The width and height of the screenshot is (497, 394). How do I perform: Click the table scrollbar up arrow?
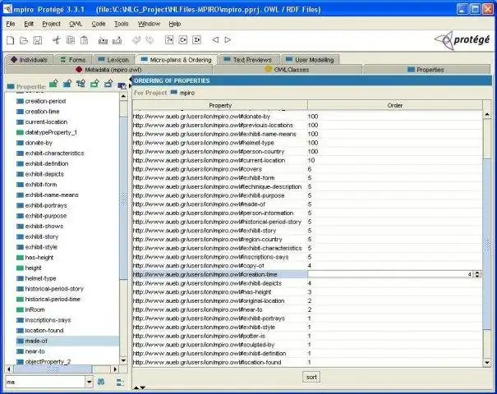click(x=487, y=114)
